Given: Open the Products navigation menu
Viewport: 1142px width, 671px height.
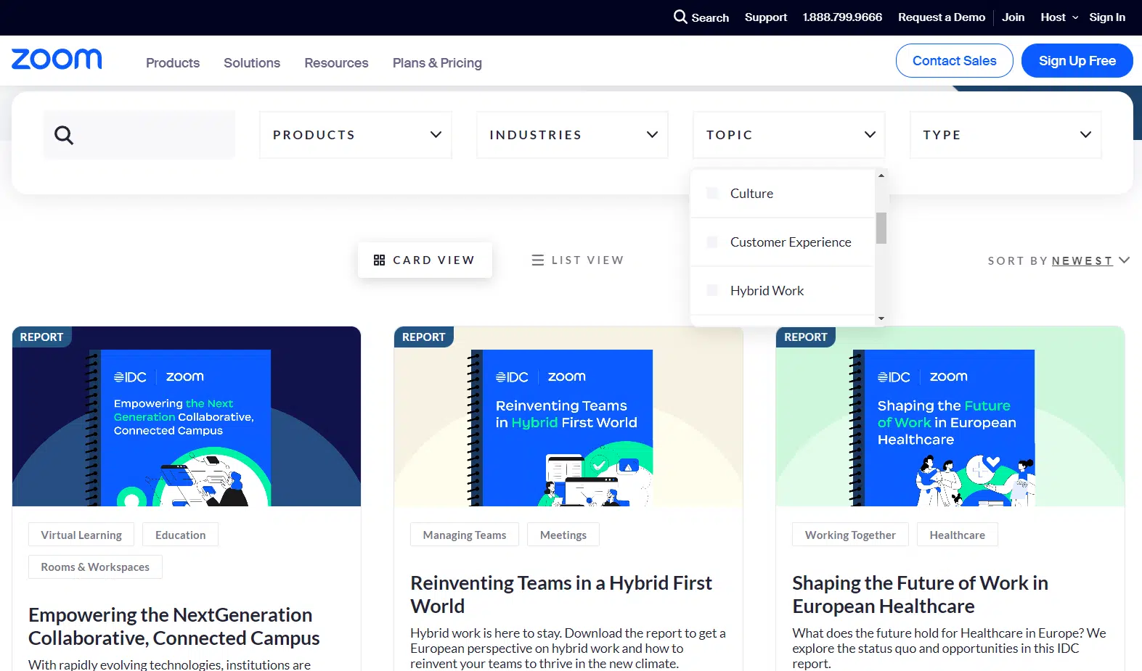Looking at the screenshot, I should pos(173,63).
